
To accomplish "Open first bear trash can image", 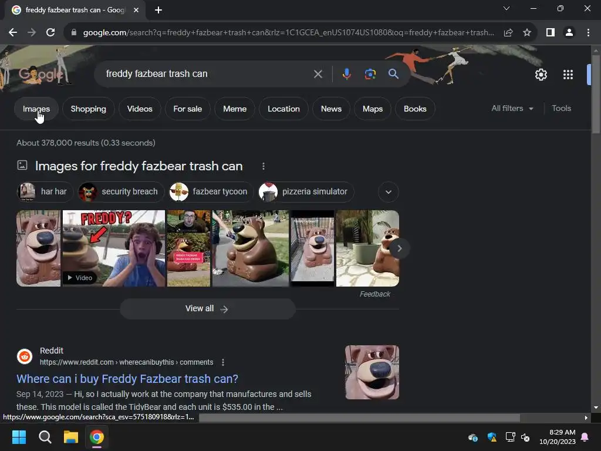I will click(38, 248).
